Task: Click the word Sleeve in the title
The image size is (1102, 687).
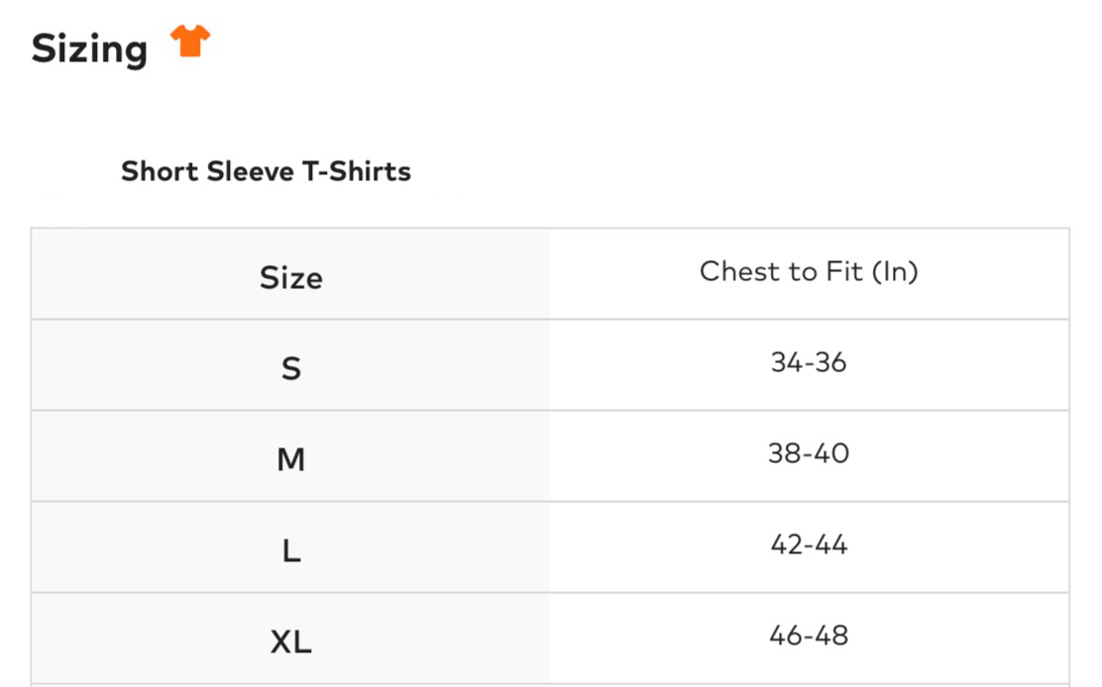Action: pos(250,171)
